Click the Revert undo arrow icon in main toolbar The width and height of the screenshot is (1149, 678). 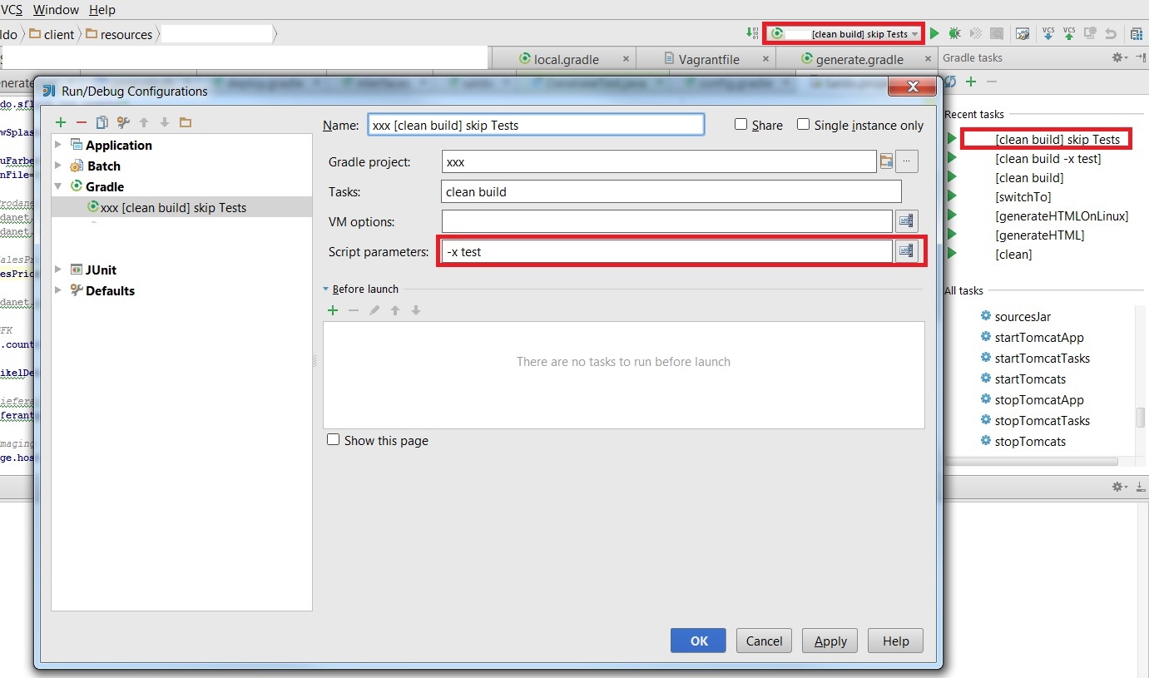coord(1111,34)
